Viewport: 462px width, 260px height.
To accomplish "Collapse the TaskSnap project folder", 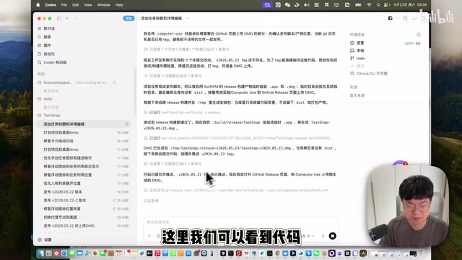I will 49,116.
